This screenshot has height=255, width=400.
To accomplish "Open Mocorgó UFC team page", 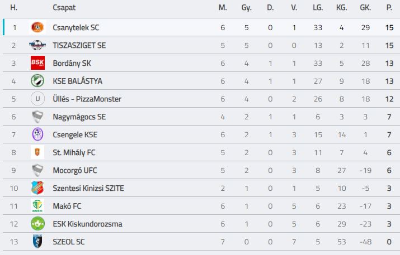I will (x=75, y=170).
